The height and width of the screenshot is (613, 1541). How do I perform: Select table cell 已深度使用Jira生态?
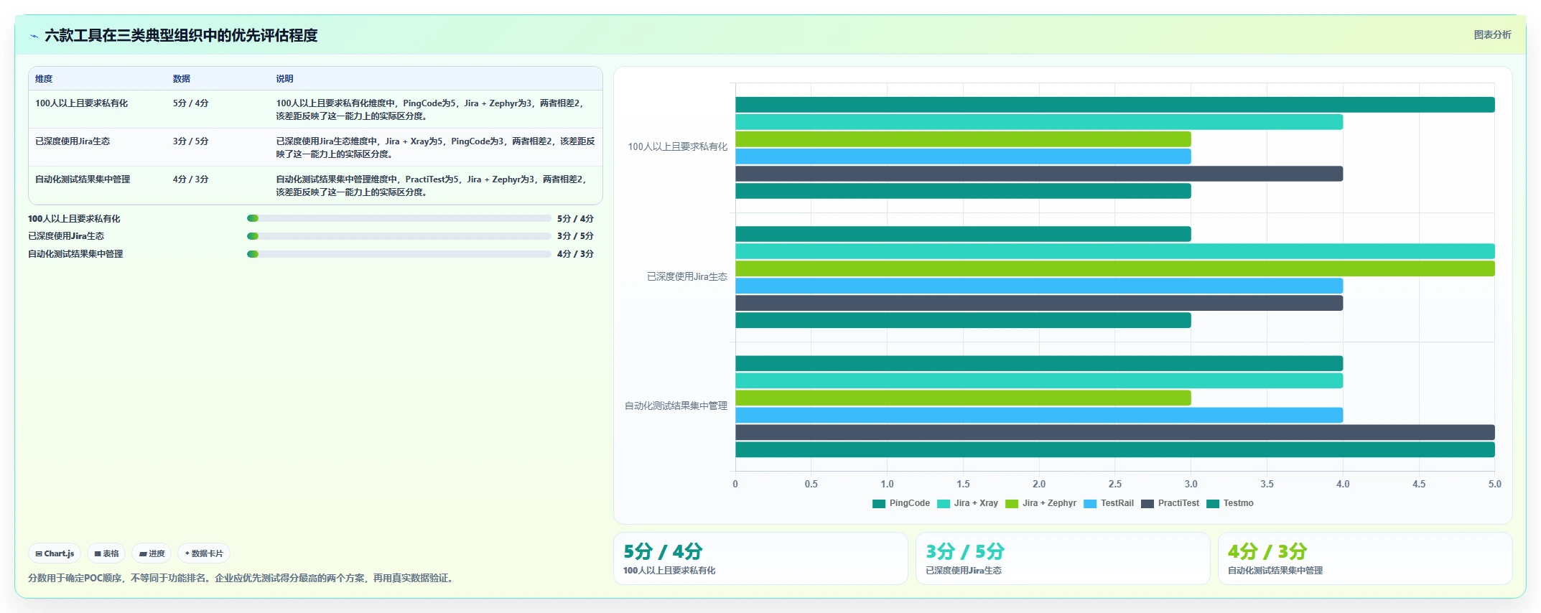click(73, 141)
